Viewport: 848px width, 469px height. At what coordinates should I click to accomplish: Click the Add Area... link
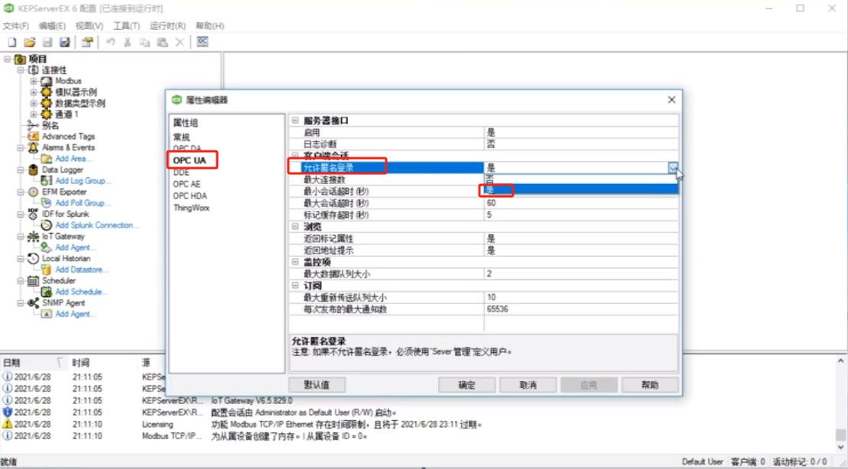point(73,159)
